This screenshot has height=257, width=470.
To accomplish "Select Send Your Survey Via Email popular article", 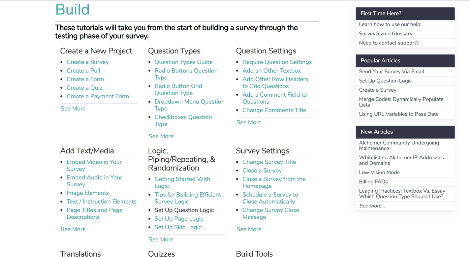I will (391, 72).
